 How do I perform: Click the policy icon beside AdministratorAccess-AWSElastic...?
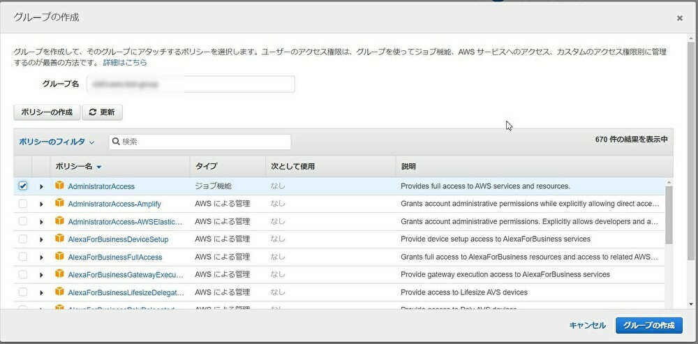(59, 221)
